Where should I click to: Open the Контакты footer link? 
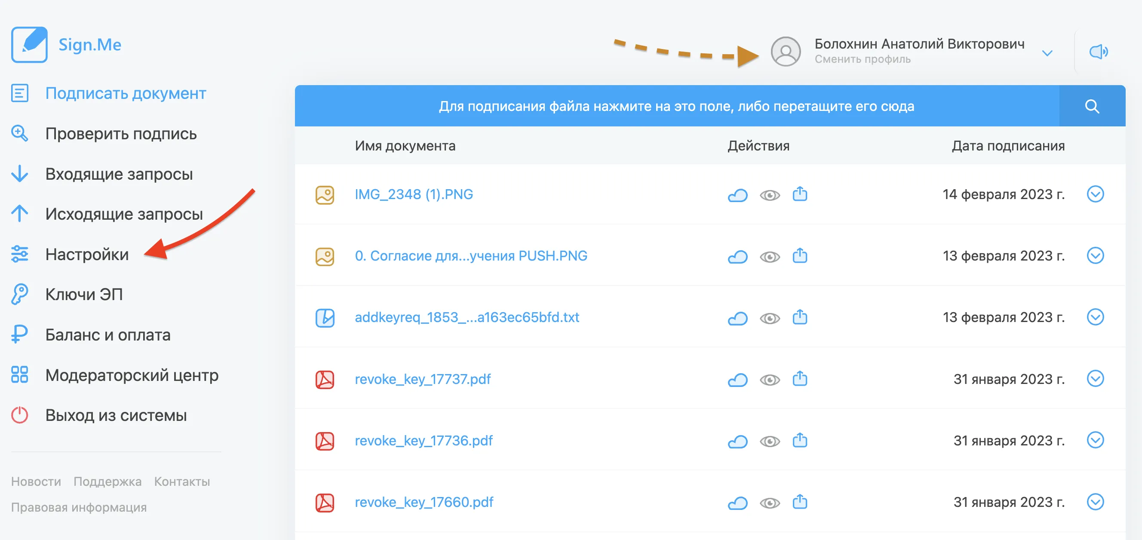click(x=182, y=482)
